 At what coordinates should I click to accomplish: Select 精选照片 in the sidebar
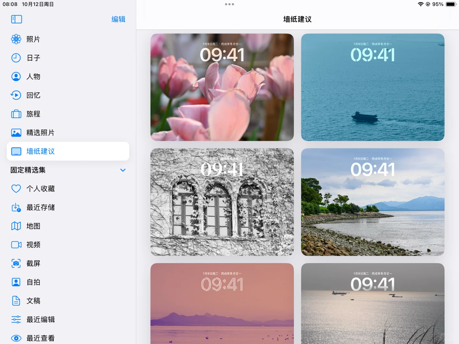[x=68, y=133]
